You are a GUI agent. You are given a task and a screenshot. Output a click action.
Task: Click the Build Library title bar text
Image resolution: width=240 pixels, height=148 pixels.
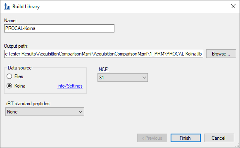coord(26,7)
